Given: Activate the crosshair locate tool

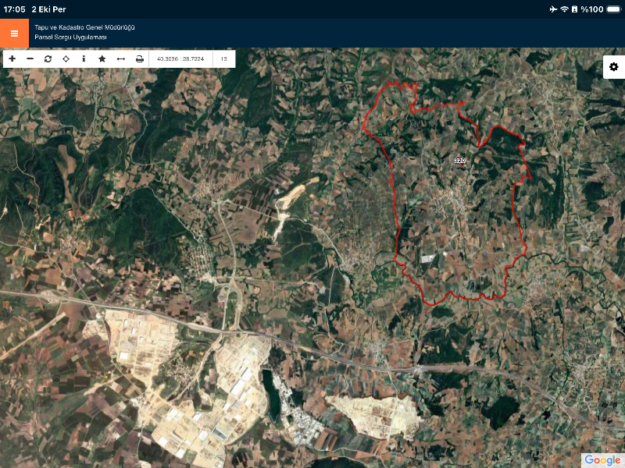Looking at the screenshot, I should [66, 58].
